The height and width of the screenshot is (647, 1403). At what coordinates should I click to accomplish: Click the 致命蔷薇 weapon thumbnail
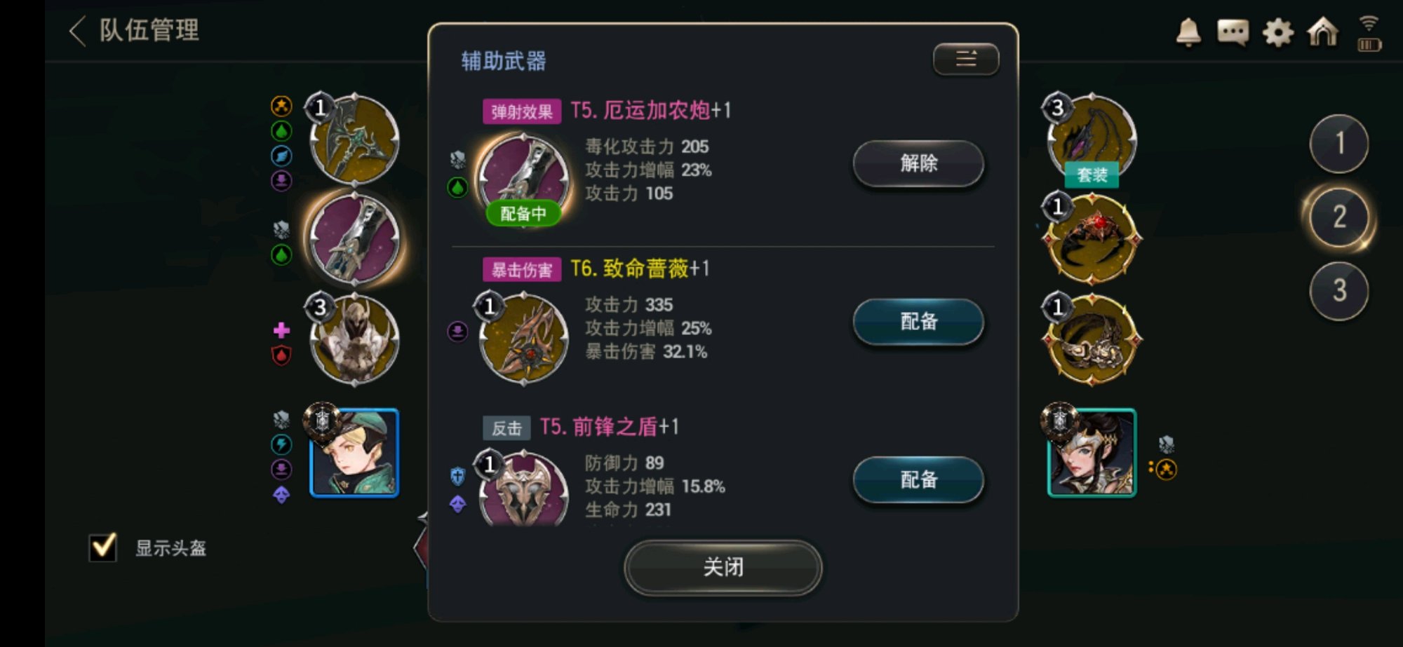click(x=523, y=339)
